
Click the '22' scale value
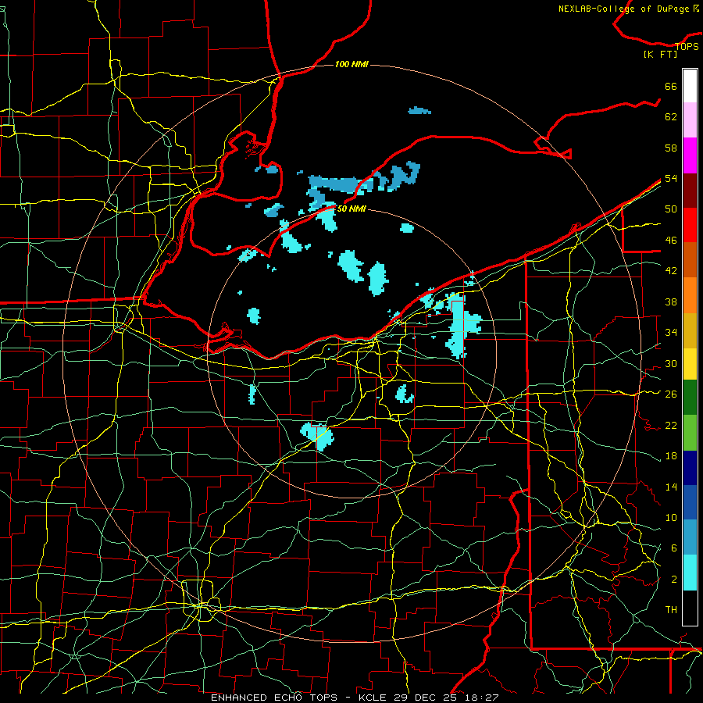pos(671,425)
